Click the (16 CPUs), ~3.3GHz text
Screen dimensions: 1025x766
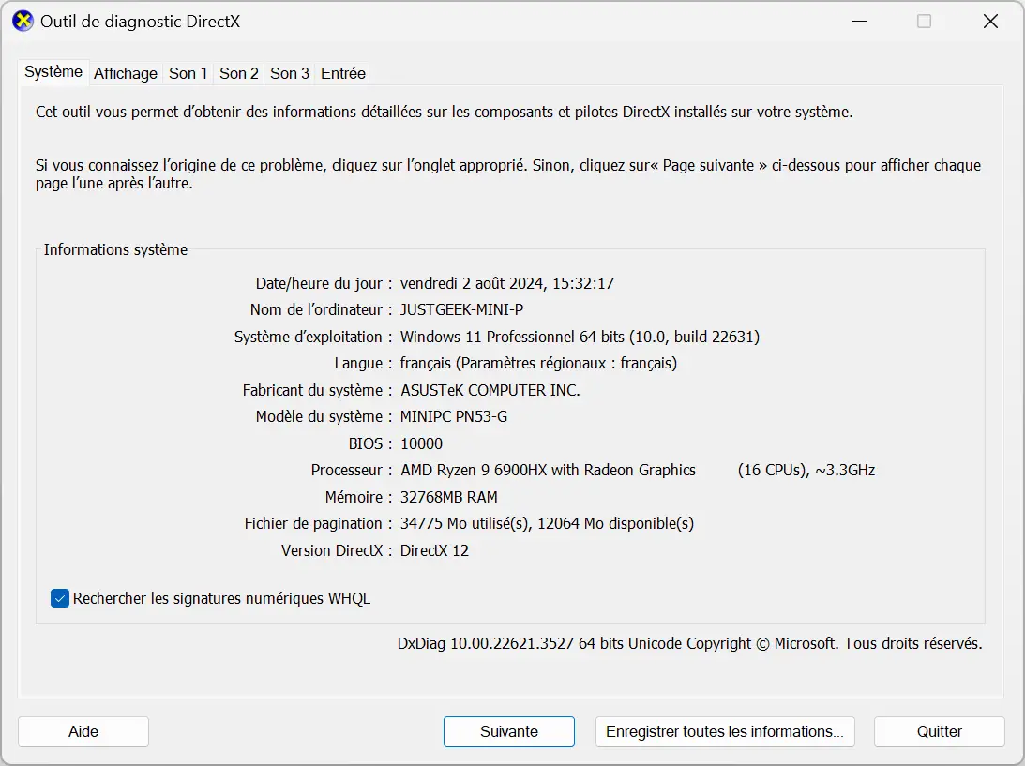(x=806, y=470)
